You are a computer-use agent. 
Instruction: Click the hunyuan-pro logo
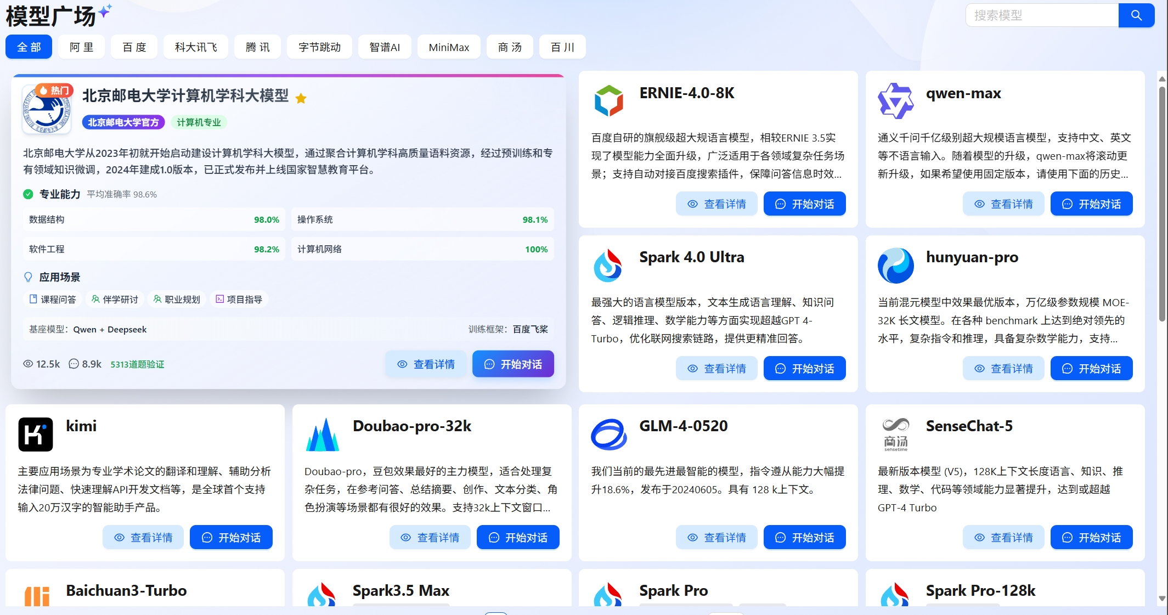895,266
